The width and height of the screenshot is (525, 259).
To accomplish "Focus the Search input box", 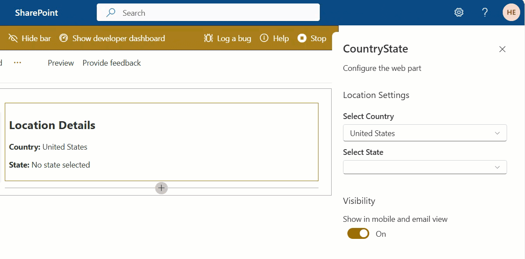I will [208, 13].
